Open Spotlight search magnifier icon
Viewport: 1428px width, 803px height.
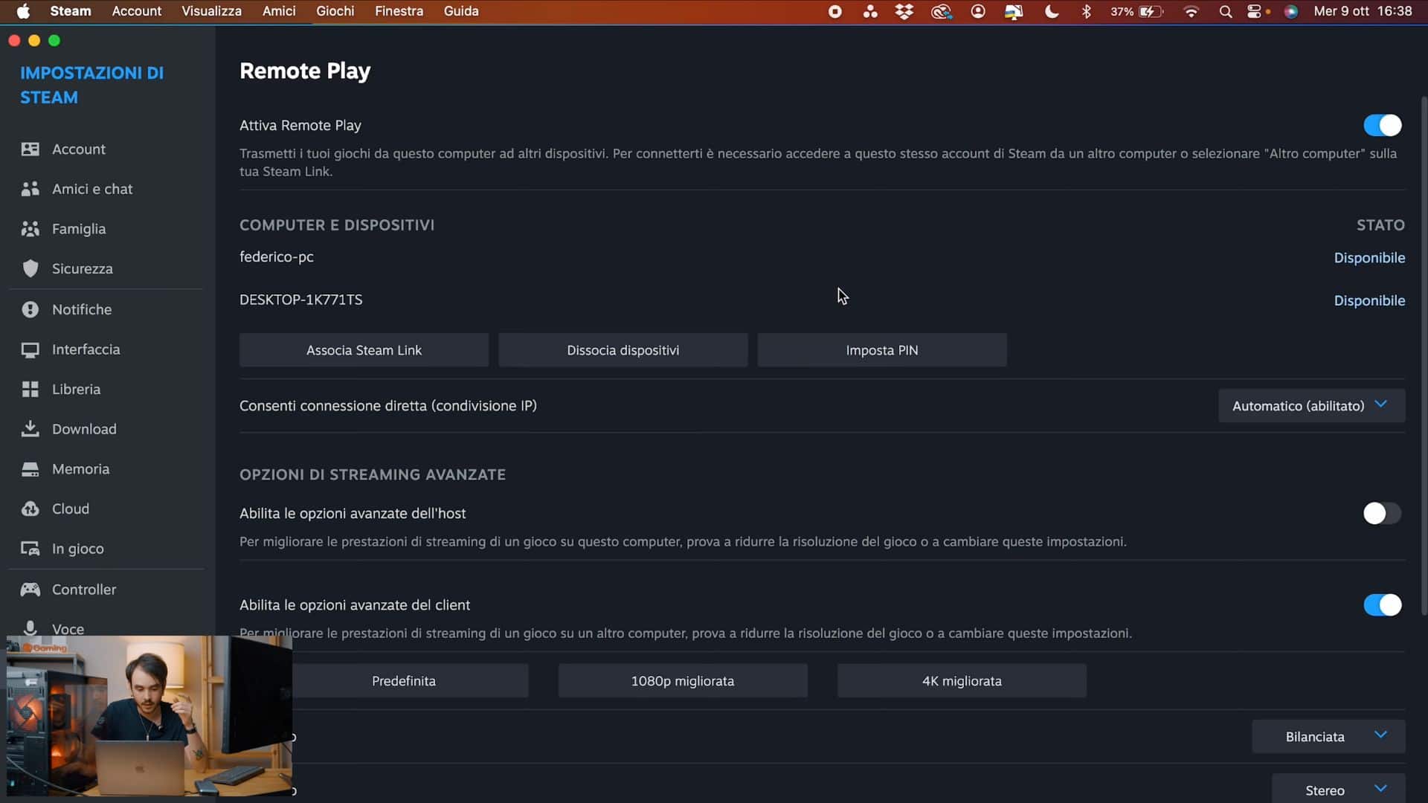tap(1225, 11)
